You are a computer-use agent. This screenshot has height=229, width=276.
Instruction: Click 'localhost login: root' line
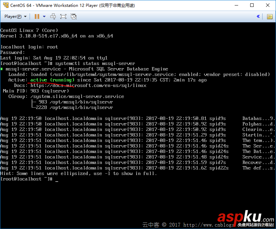point(29,47)
